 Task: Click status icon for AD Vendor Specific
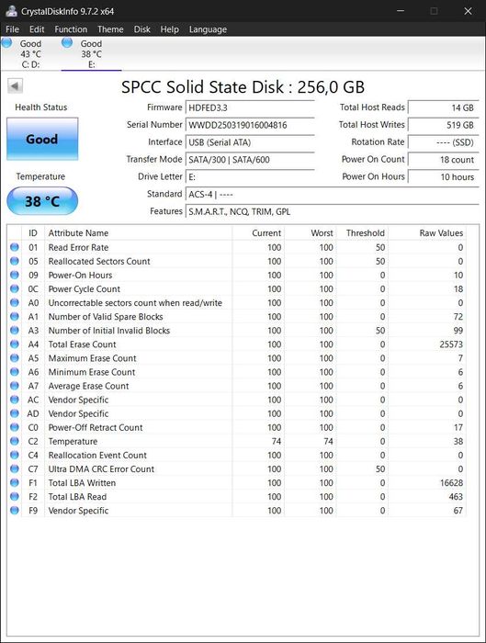tap(15, 413)
